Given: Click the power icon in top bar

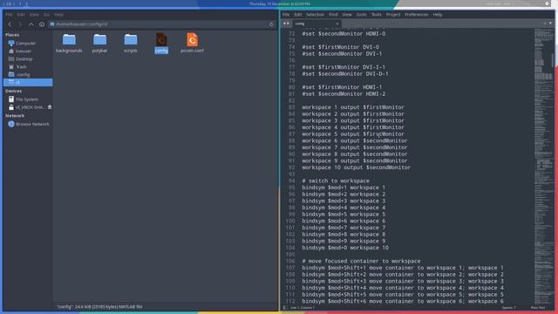Looking at the screenshot, I should pos(547,3).
